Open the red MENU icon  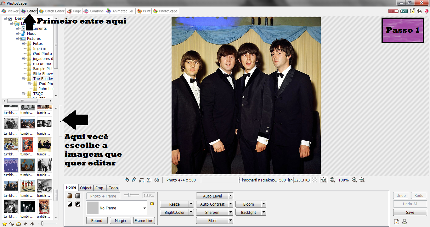(x=393, y=11)
